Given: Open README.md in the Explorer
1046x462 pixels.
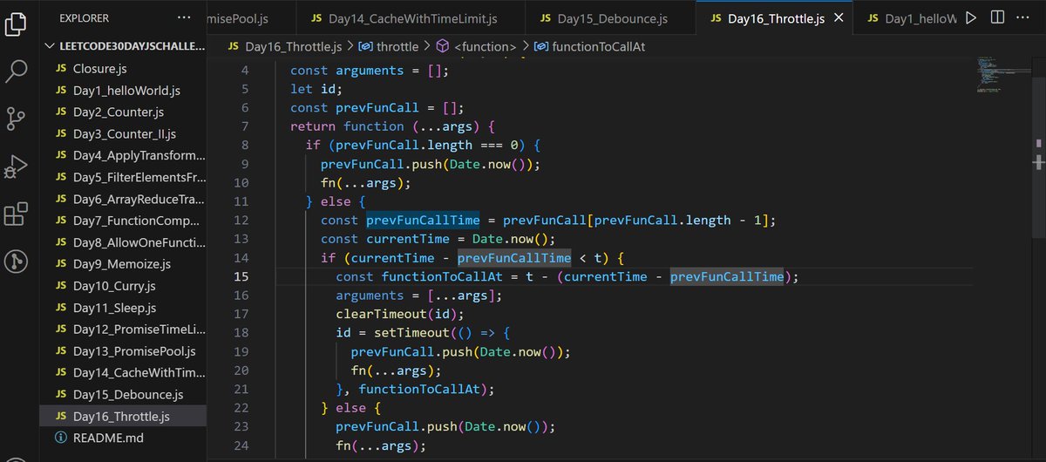Looking at the screenshot, I should pos(123,438).
